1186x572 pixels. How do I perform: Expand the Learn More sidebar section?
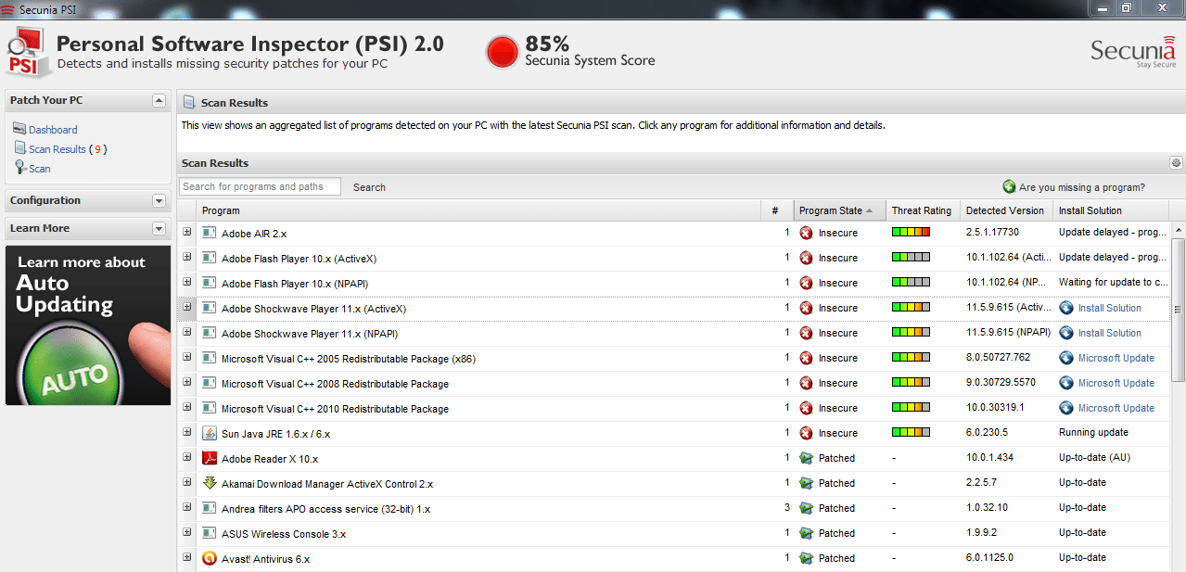(x=159, y=228)
